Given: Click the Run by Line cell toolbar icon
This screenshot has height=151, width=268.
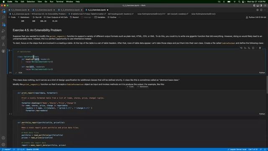Looking at the screenshot, I should coord(241,48).
